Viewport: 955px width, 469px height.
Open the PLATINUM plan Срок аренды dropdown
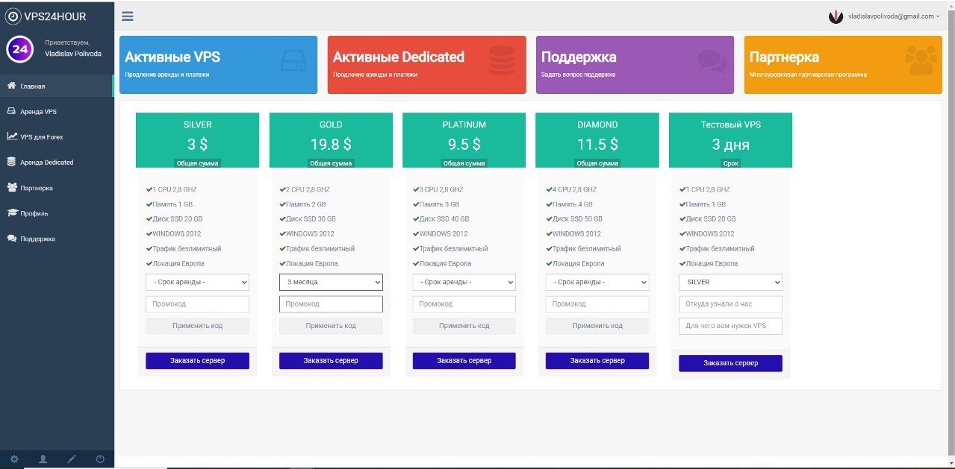click(464, 283)
